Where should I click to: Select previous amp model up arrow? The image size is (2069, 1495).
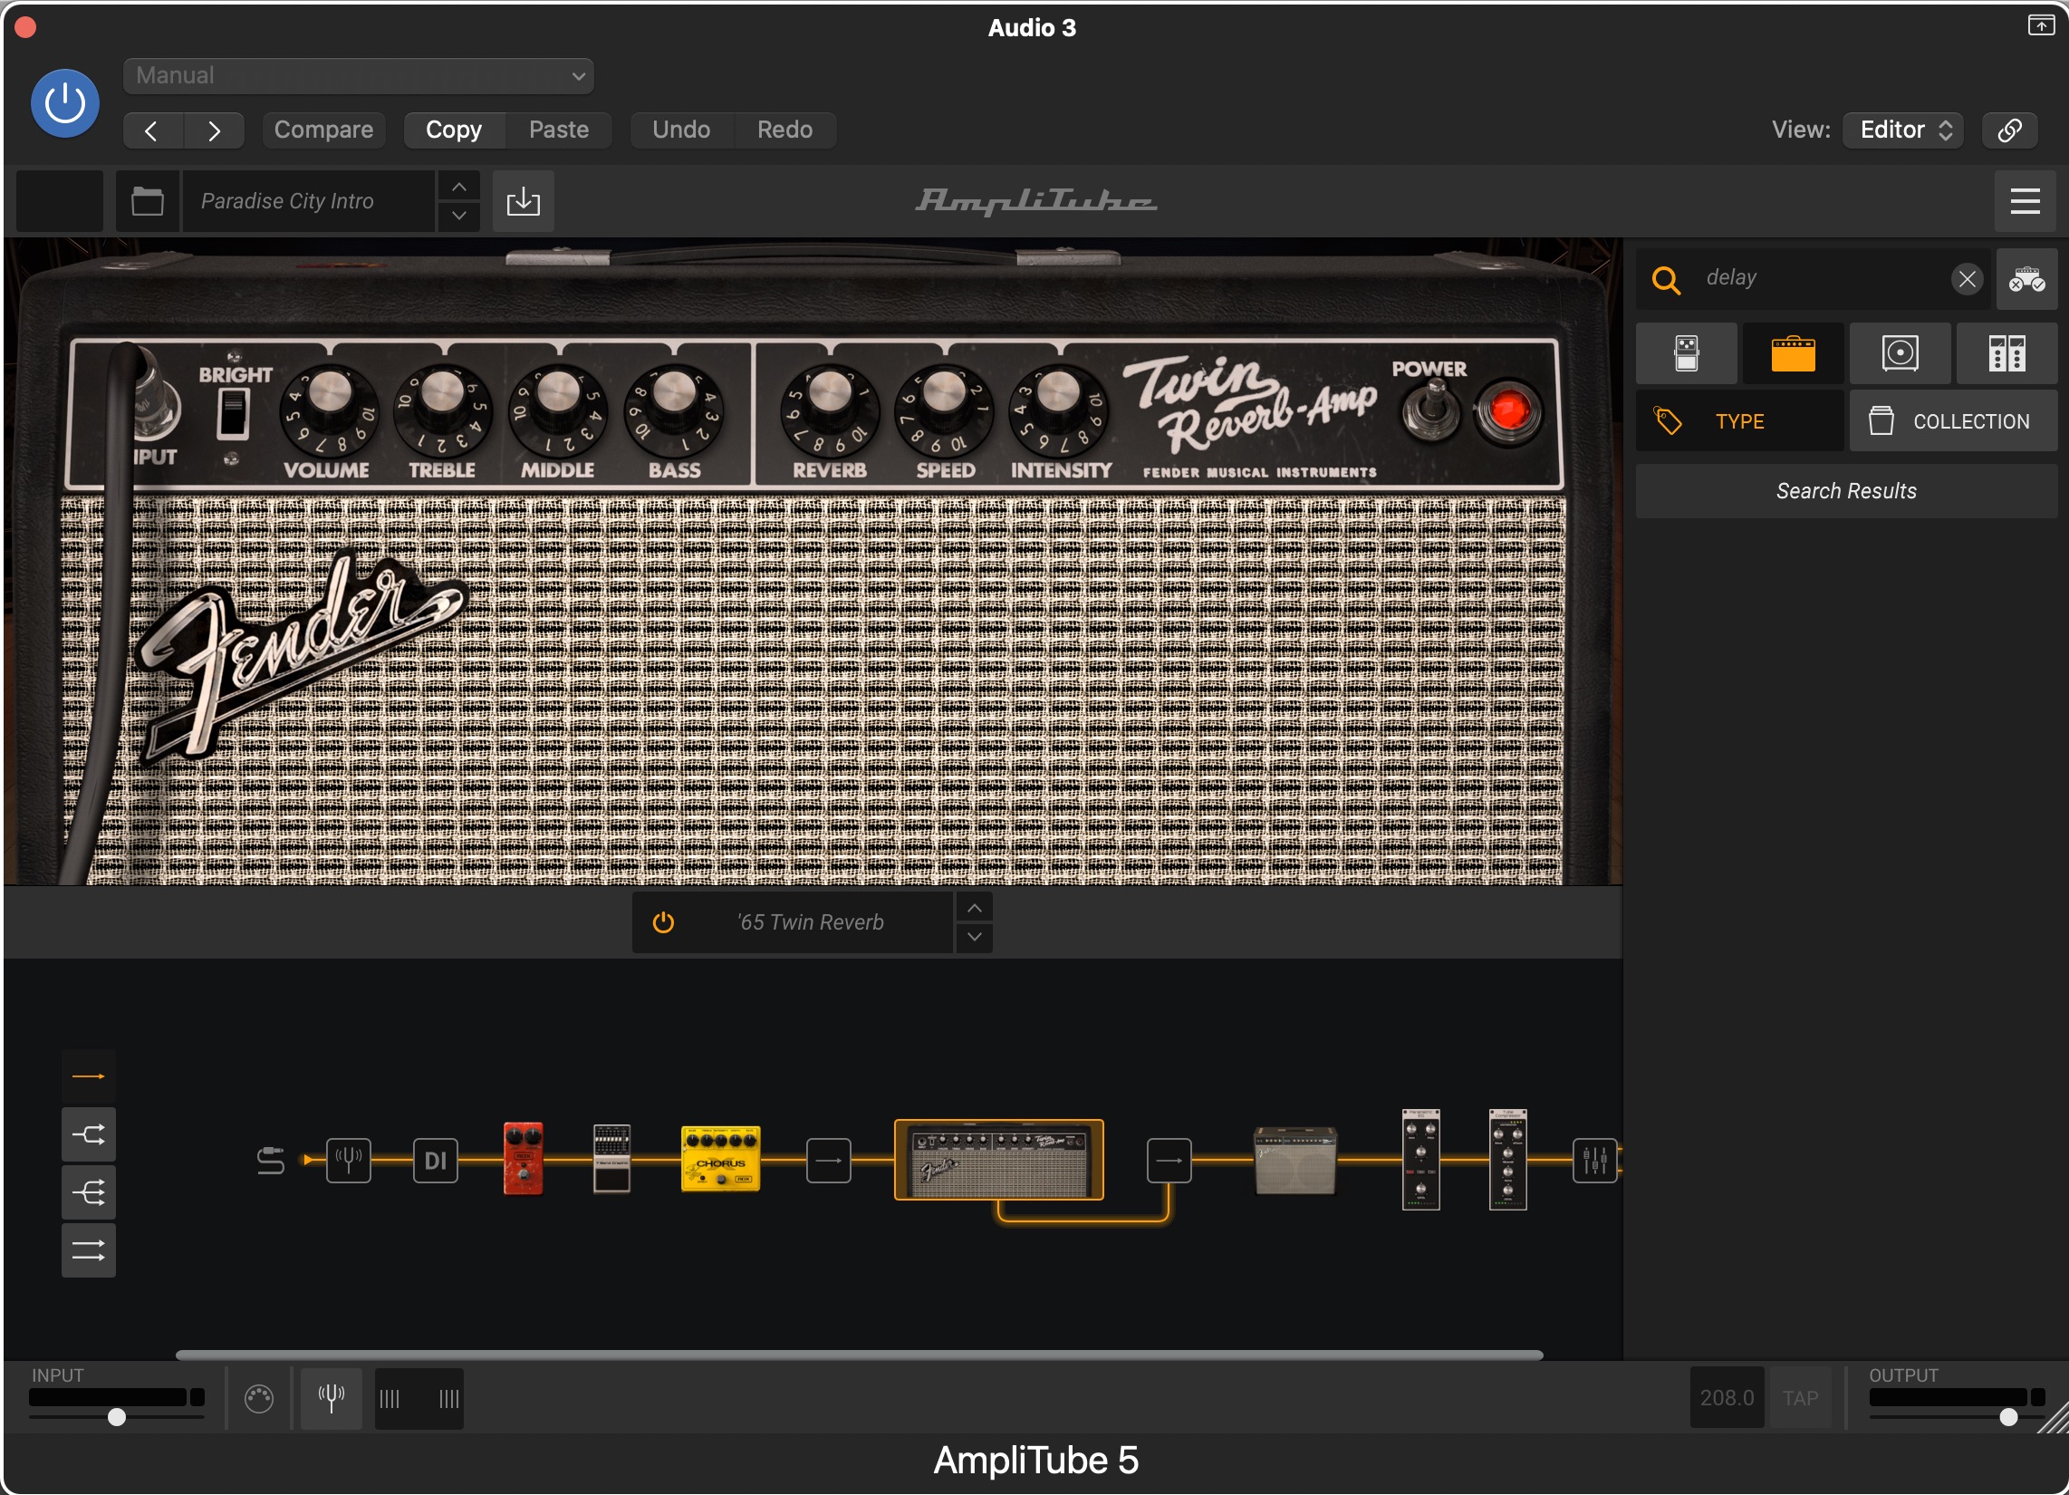coord(975,908)
